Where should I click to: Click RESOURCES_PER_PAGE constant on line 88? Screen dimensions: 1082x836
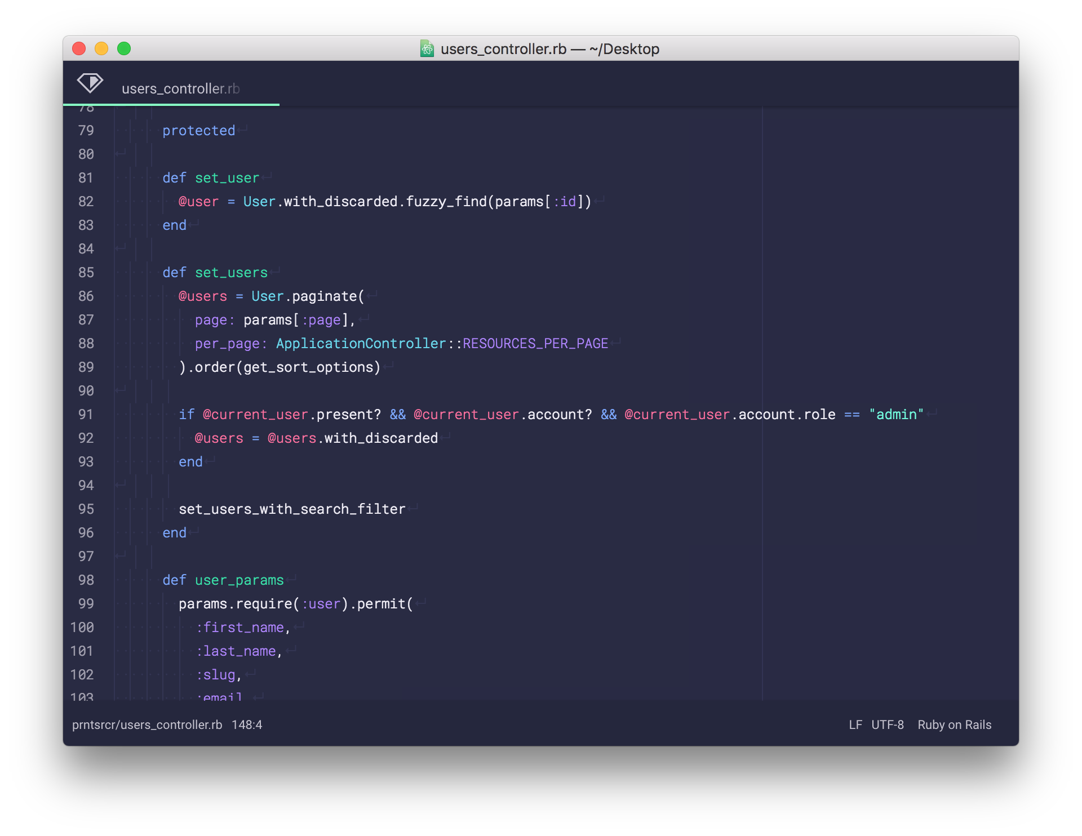535,344
